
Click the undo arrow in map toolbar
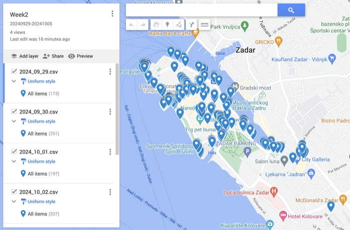click(x=132, y=25)
